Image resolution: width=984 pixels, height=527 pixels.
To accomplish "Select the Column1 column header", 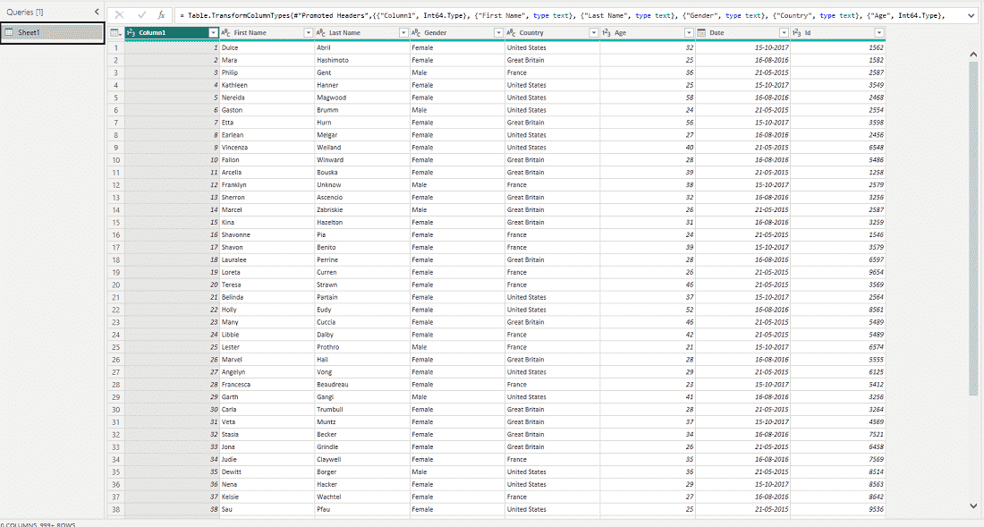I will coord(172,32).
